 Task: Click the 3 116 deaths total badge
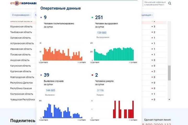point(100,90)
